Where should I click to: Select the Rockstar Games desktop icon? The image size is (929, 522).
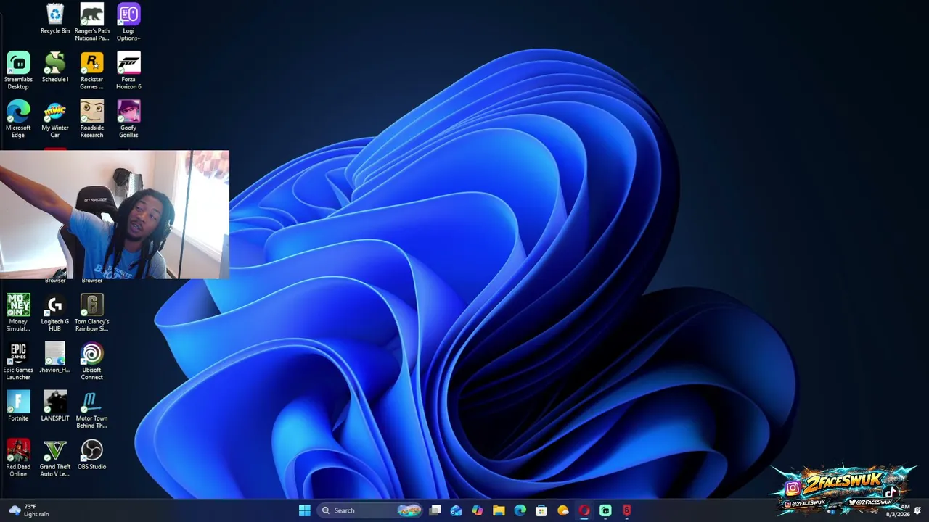(x=91, y=71)
